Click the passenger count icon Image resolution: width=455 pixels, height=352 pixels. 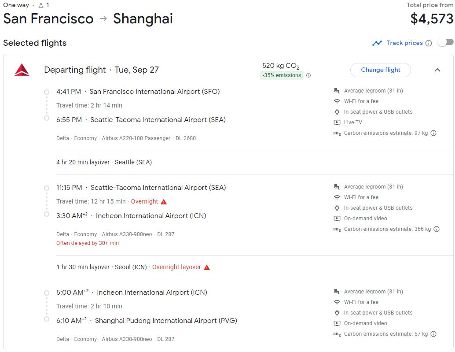(x=41, y=5)
